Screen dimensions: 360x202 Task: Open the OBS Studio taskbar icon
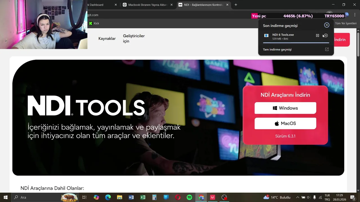pos(224,197)
